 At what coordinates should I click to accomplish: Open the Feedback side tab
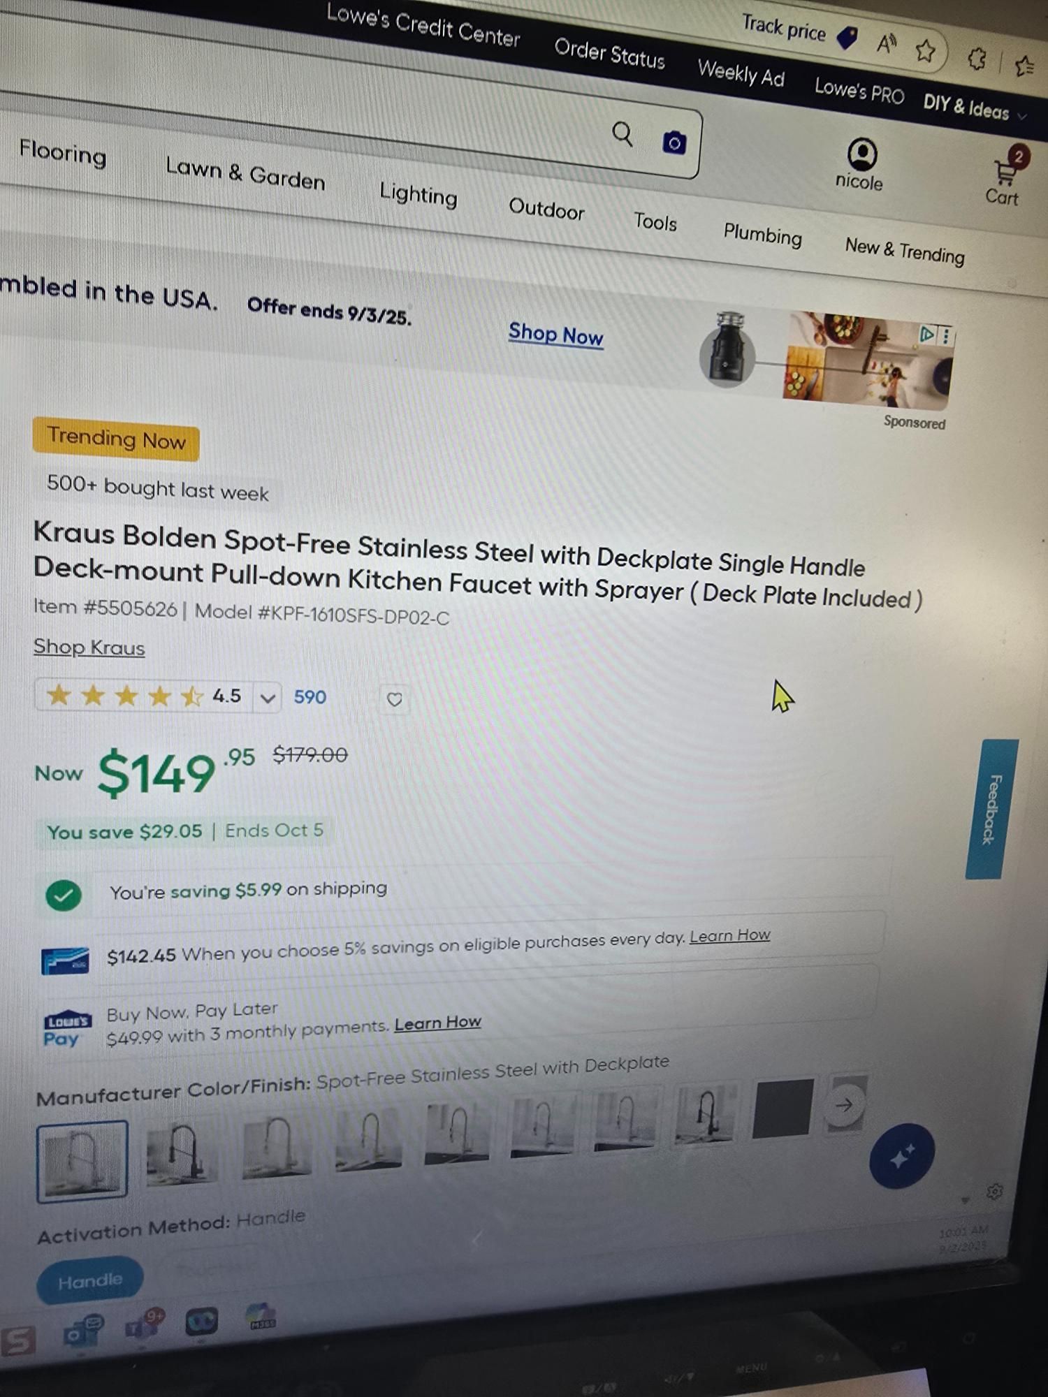click(x=992, y=809)
